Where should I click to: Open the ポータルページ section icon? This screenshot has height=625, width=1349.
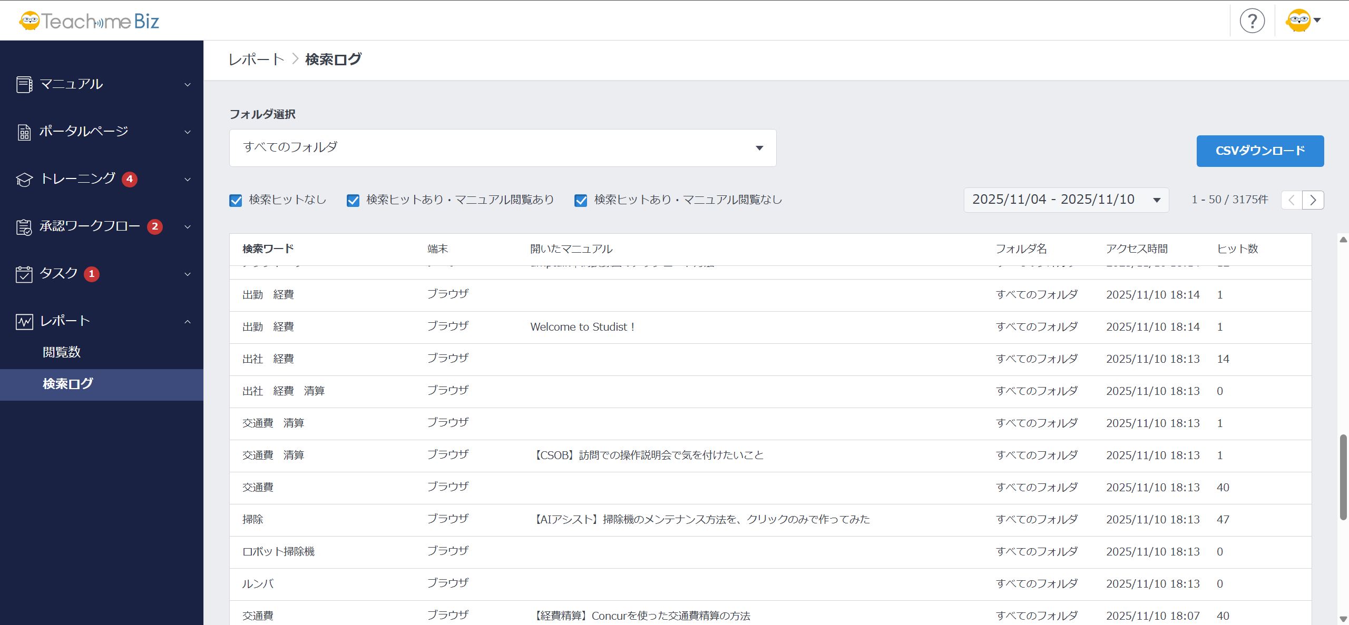pos(24,132)
